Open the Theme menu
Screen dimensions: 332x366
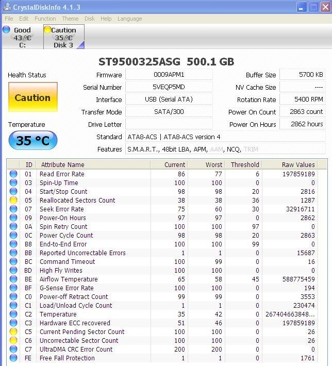[x=70, y=19]
